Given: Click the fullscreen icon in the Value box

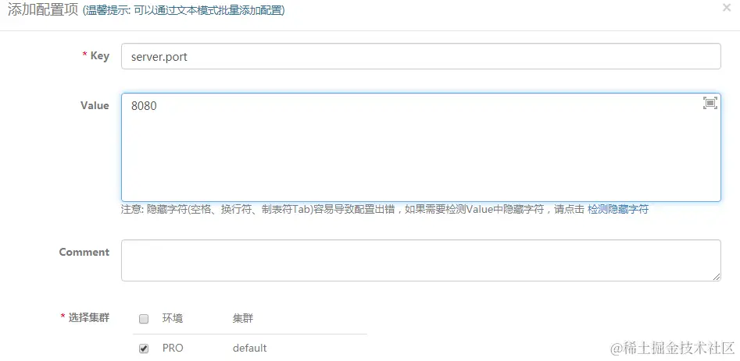Looking at the screenshot, I should 710,103.
